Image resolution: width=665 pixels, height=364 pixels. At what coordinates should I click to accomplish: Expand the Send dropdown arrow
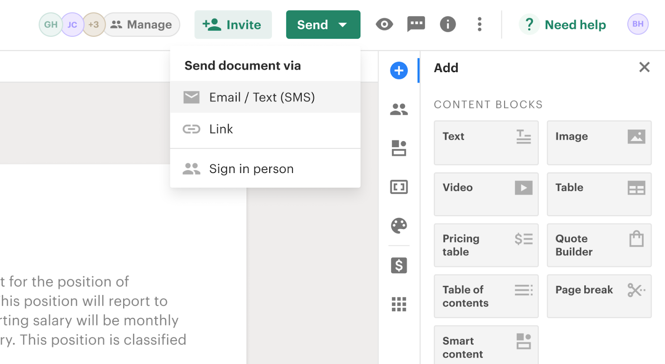pos(343,25)
